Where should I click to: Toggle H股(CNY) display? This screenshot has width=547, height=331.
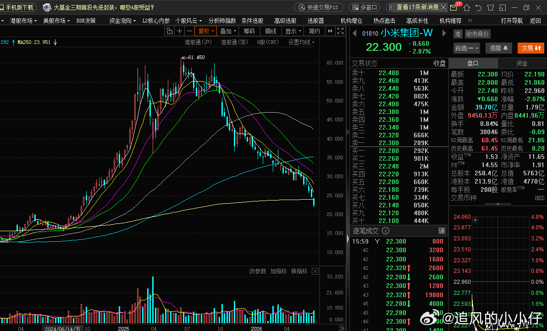click(268, 42)
